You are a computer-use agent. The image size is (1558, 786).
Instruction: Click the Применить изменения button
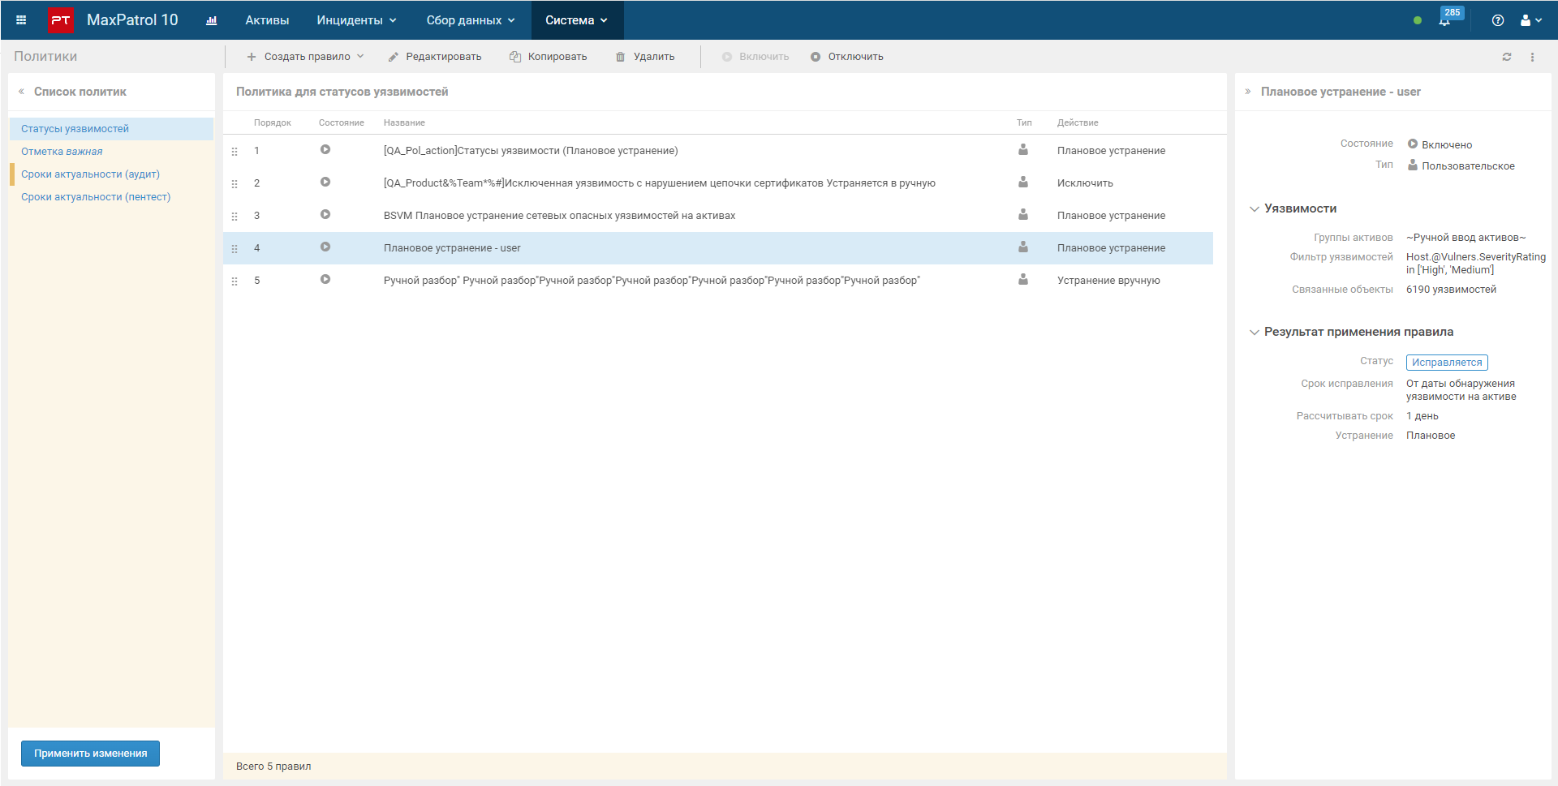(x=90, y=754)
